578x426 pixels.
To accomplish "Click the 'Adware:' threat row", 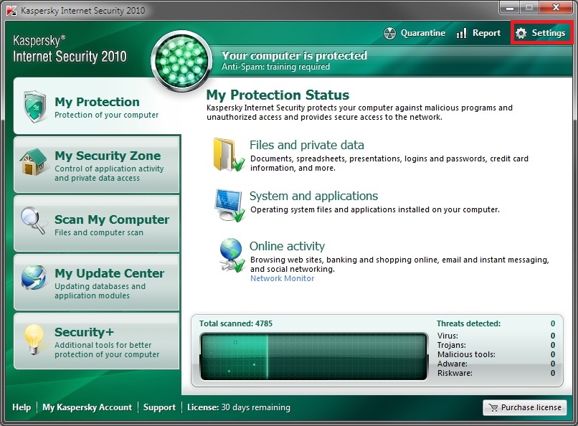I will 496,364.
